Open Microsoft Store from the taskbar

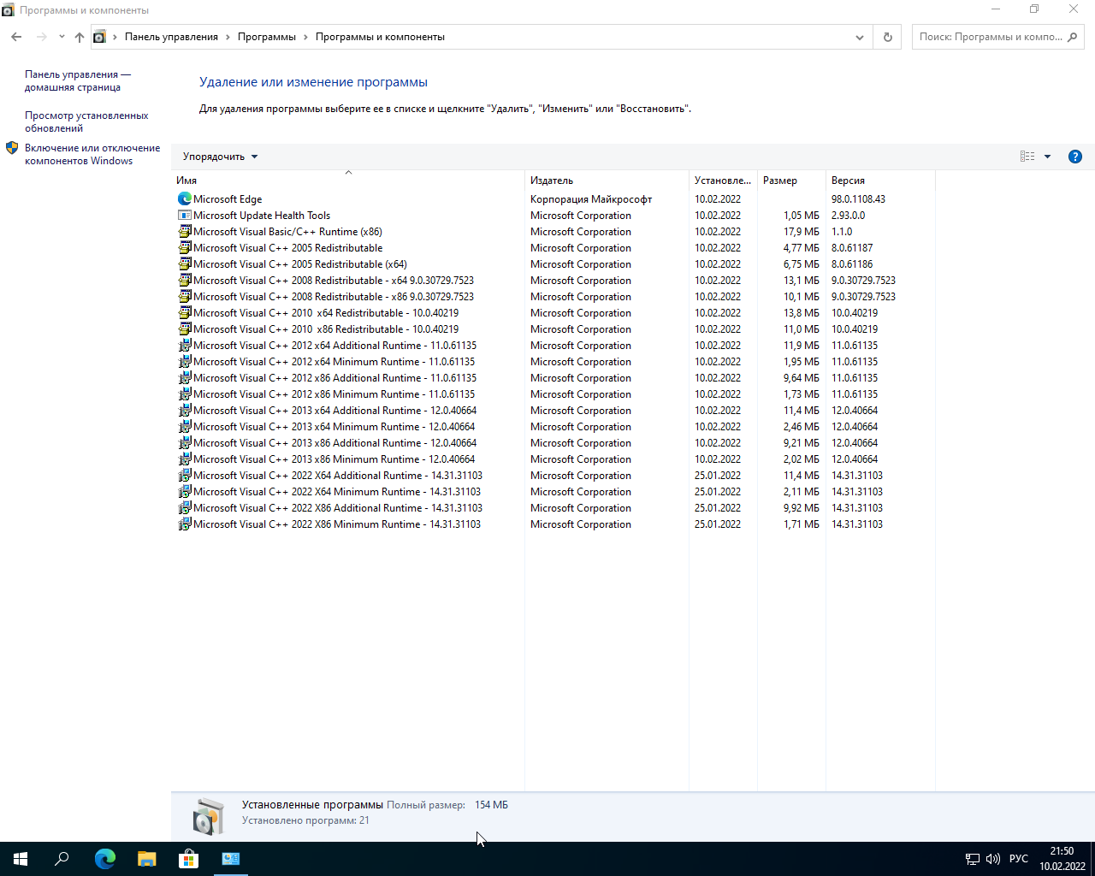(x=188, y=859)
